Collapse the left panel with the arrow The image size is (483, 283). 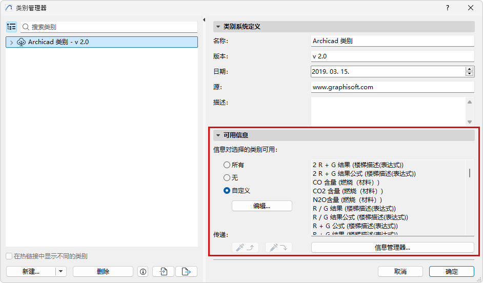tap(204, 19)
